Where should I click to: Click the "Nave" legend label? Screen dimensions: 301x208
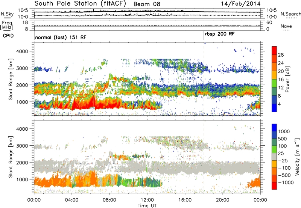(286, 26)
